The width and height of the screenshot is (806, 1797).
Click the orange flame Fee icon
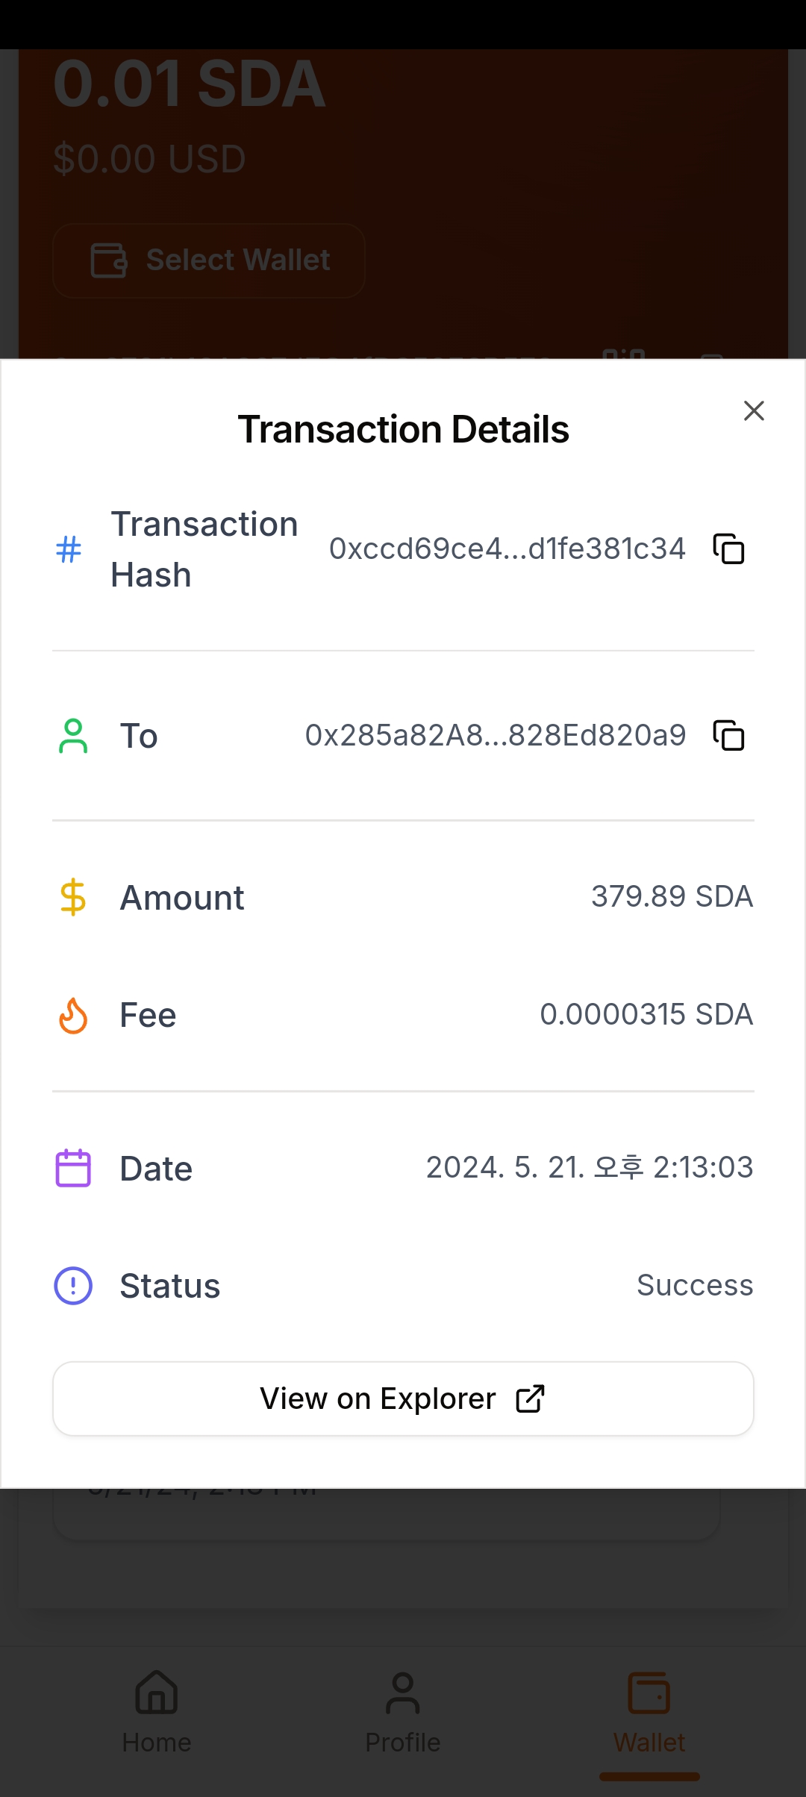[x=73, y=1016]
